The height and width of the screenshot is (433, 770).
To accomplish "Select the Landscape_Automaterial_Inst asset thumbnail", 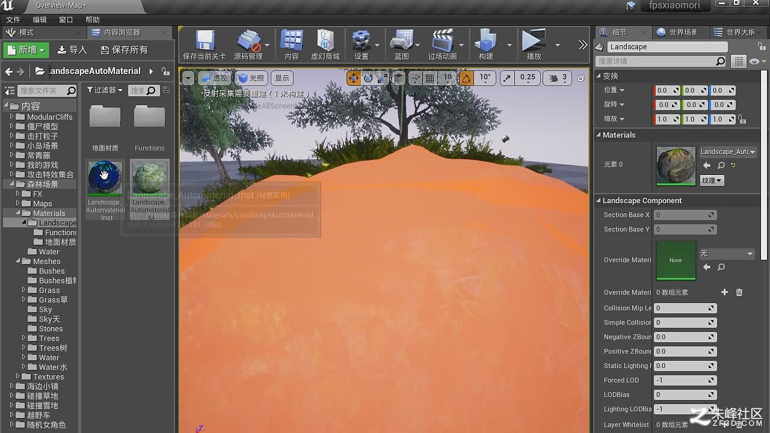I will [x=105, y=178].
